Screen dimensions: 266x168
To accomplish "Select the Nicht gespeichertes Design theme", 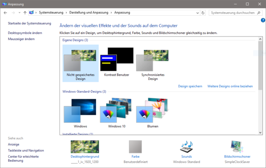I will (81, 63).
